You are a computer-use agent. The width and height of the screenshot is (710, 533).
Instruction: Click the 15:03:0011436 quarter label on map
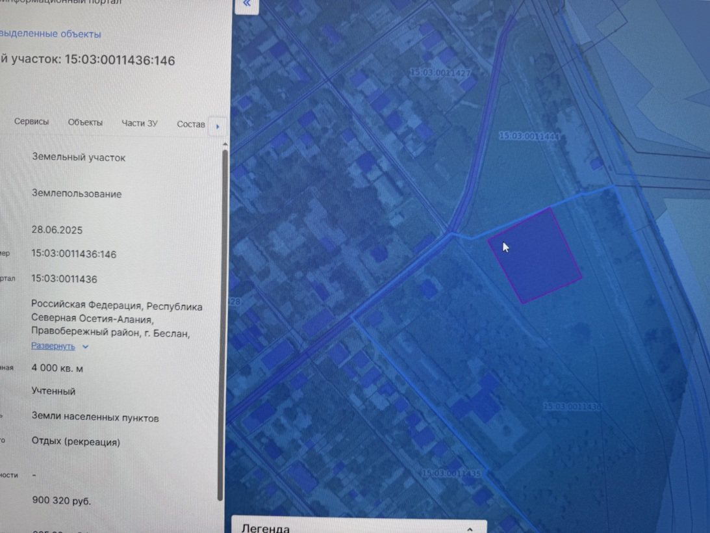coord(572,406)
